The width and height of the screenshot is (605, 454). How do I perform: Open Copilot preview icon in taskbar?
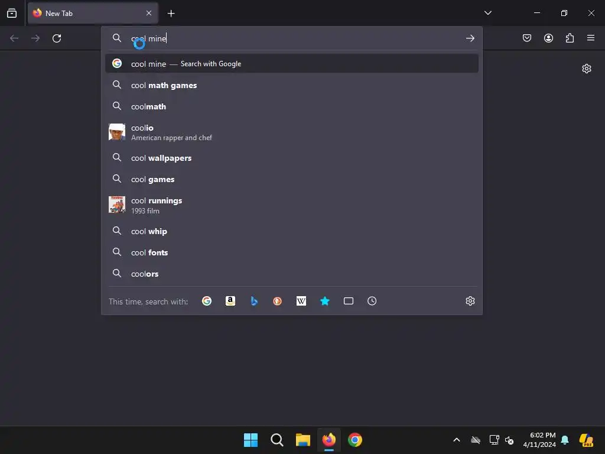click(x=586, y=440)
